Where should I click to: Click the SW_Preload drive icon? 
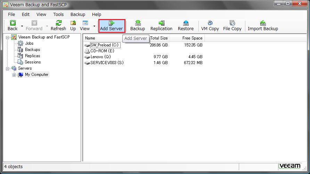click(x=87, y=45)
